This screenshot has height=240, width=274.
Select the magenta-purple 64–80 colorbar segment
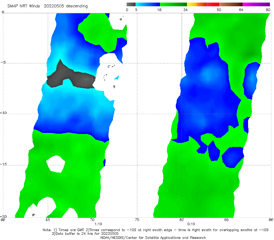[256, 4]
